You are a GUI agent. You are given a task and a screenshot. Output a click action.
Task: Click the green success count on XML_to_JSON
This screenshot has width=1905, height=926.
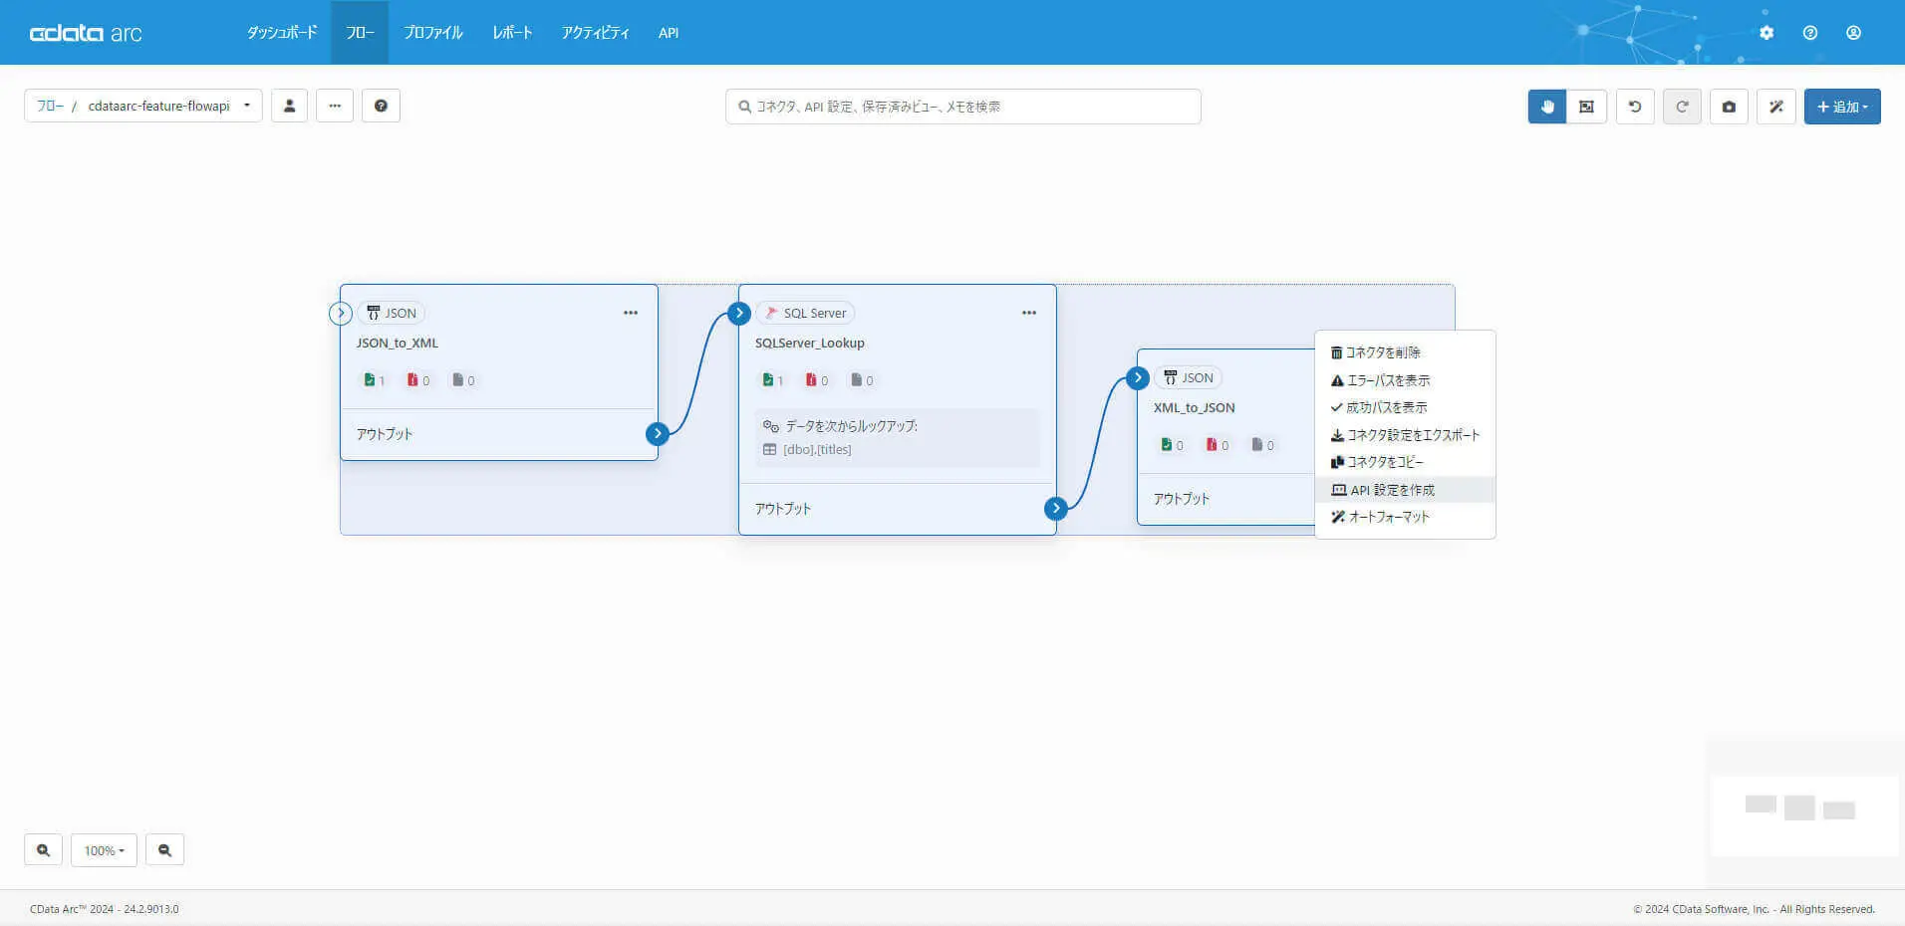click(1173, 445)
